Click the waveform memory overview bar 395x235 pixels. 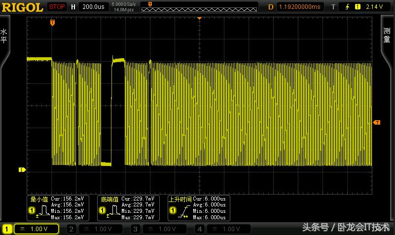(x=199, y=7)
